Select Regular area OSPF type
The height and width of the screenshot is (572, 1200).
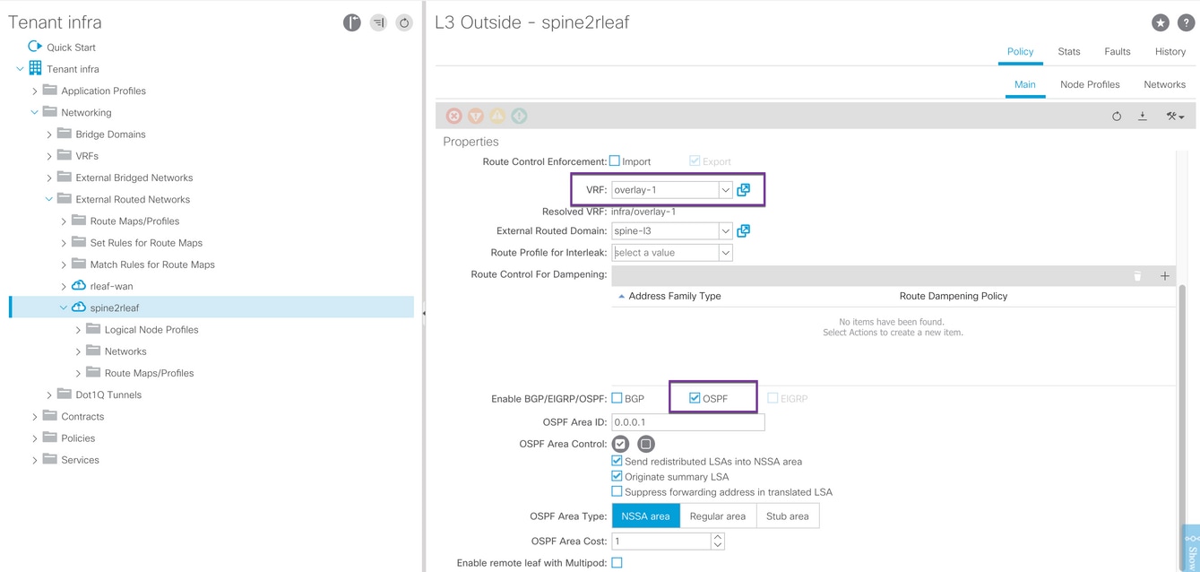coord(718,516)
